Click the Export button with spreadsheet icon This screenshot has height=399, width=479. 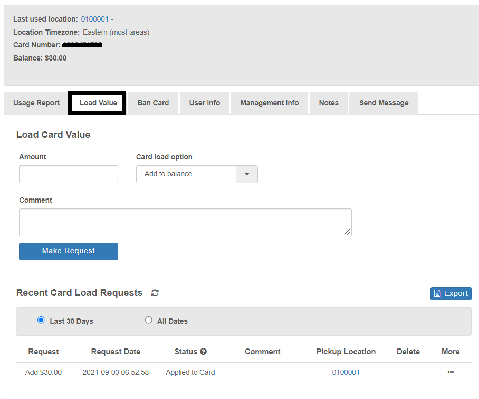[x=451, y=293]
